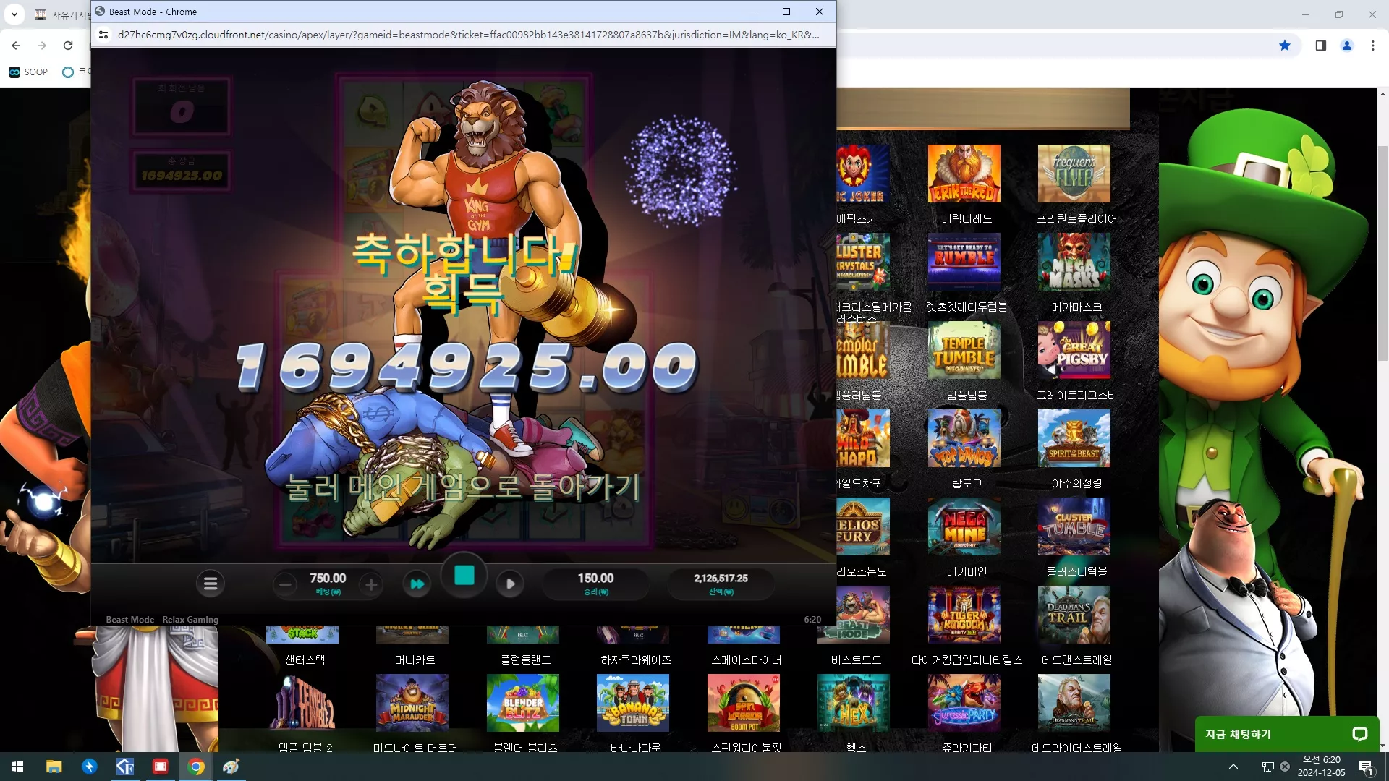Open the Windows notification center

(1366, 767)
